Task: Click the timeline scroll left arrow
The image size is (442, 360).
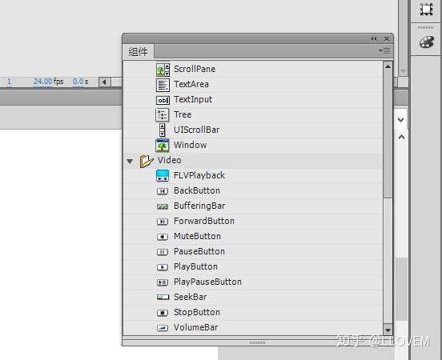Action: pyautogui.click(x=104, y=82)
